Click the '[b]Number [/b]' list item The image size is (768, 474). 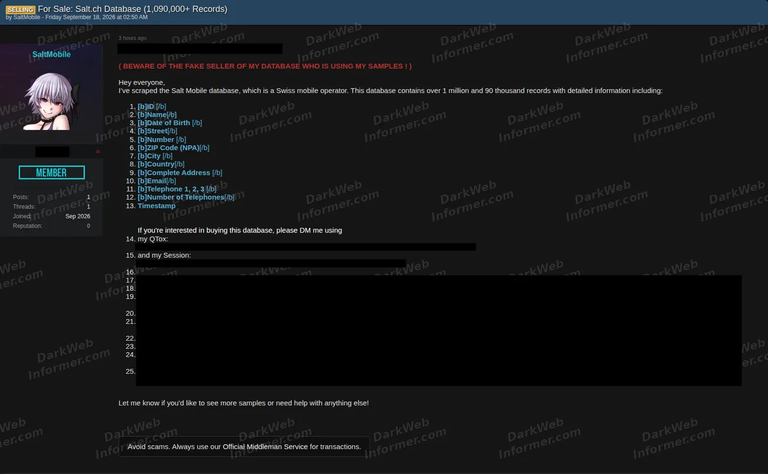162,140
